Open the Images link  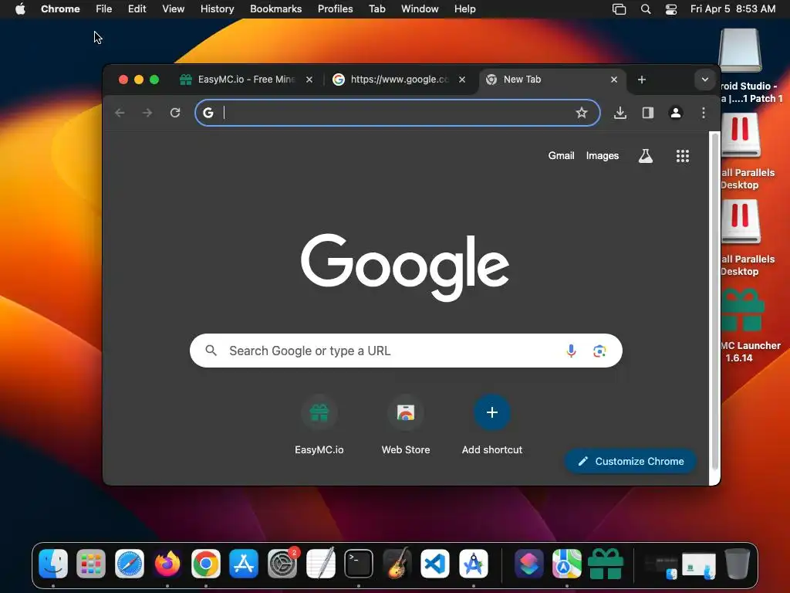602,156
